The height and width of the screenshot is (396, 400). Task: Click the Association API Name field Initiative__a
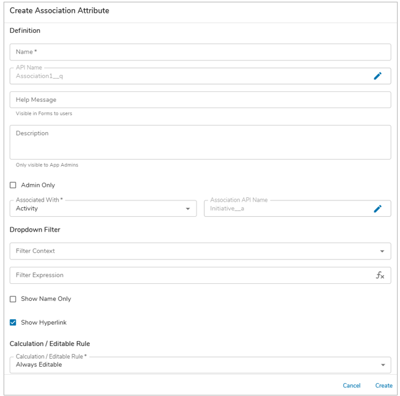287,209
